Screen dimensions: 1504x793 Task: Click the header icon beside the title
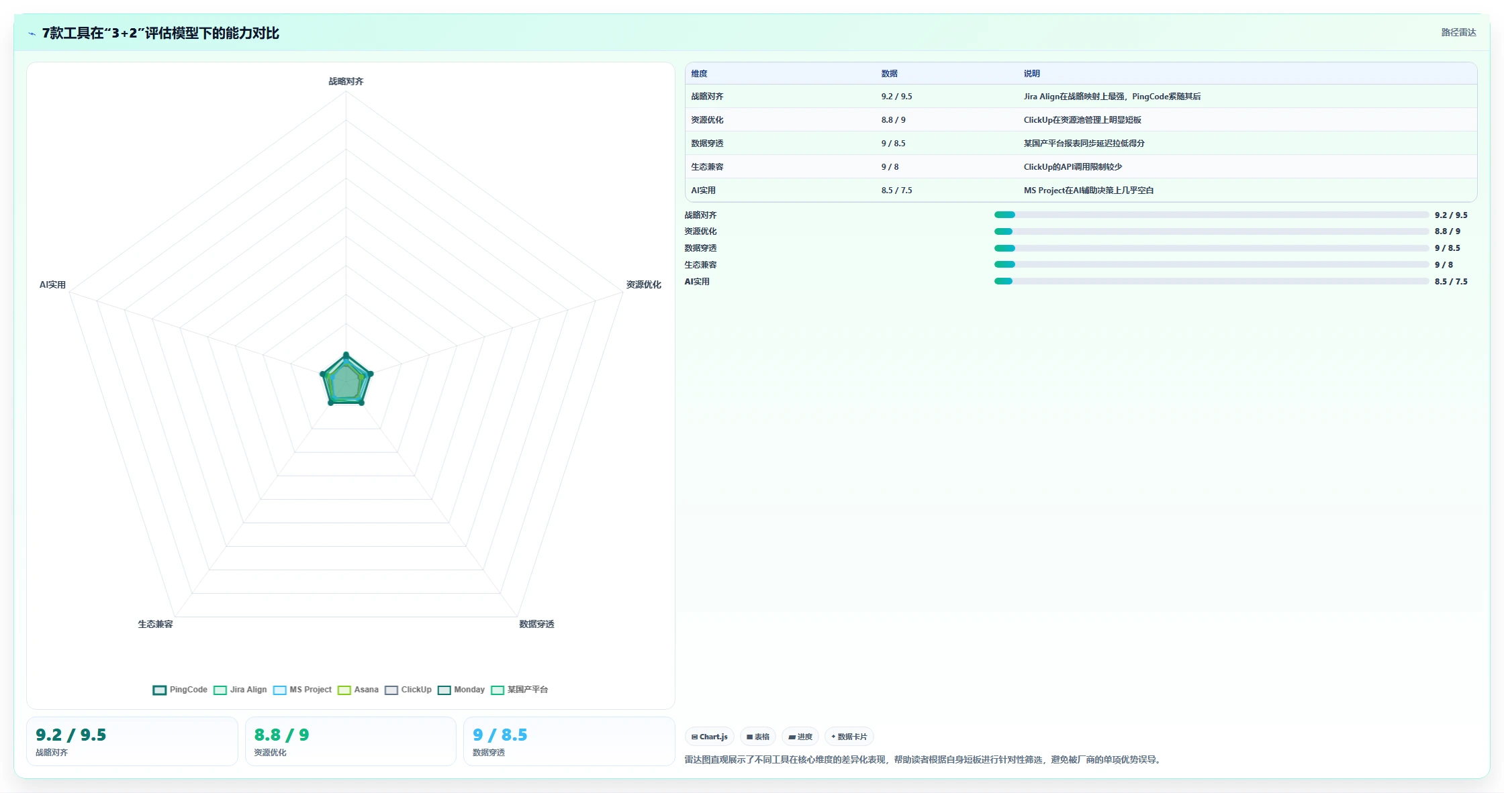[x=32, y=34]
